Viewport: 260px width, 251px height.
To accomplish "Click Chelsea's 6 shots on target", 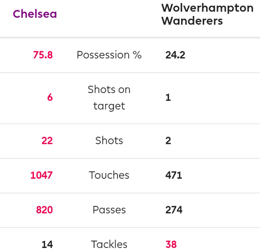I will (x=50, y=97).
